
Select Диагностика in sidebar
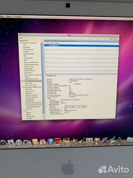pyautogui.click(x=29, y=67)
